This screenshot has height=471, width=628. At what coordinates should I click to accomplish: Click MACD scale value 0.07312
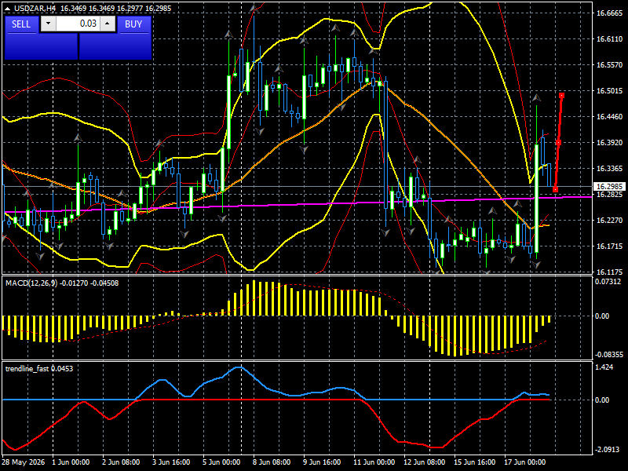(608, 282)
